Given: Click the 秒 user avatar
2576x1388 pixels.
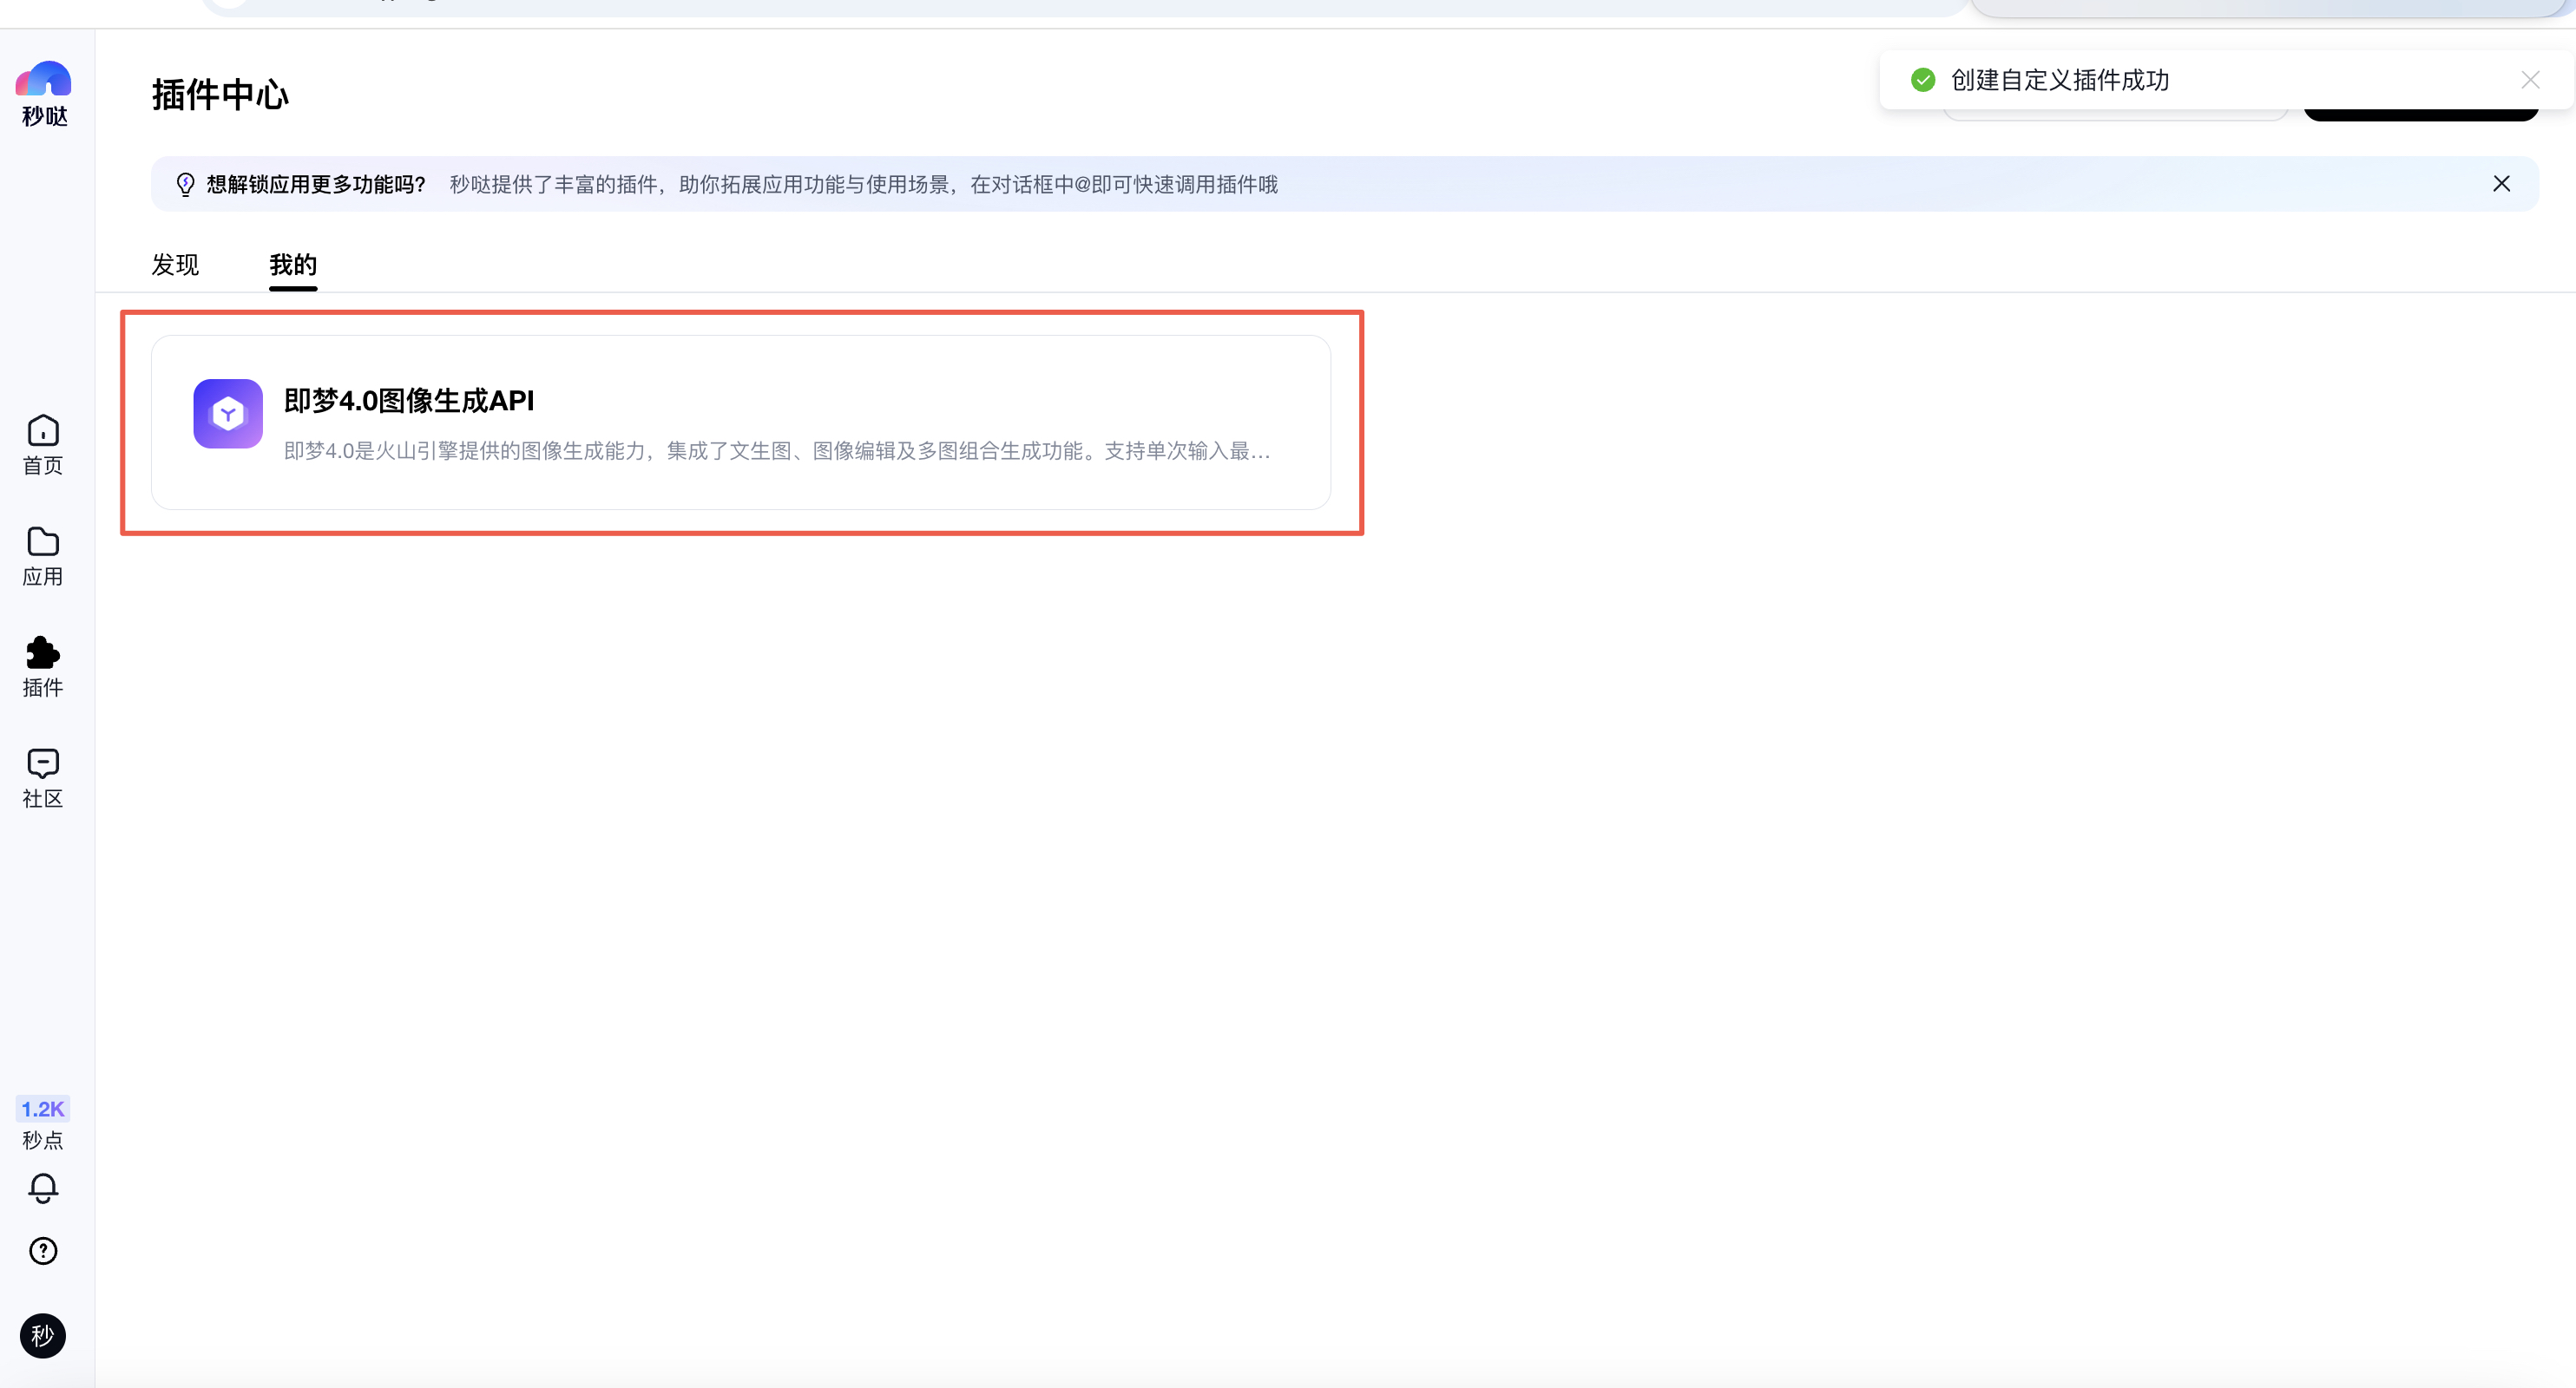Looking at the screenshot, I should tap(43, 1335).
